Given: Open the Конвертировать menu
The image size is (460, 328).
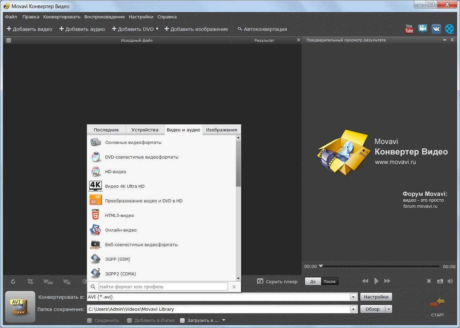Looking at the screenshot, I should click(62, 17).
